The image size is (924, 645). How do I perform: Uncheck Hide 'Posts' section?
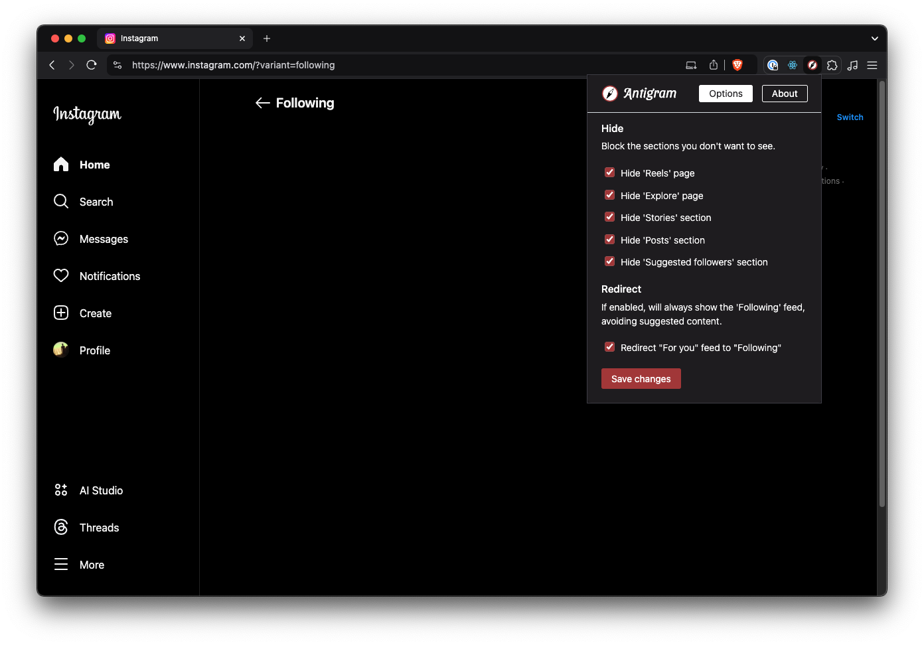pos(609,240)
